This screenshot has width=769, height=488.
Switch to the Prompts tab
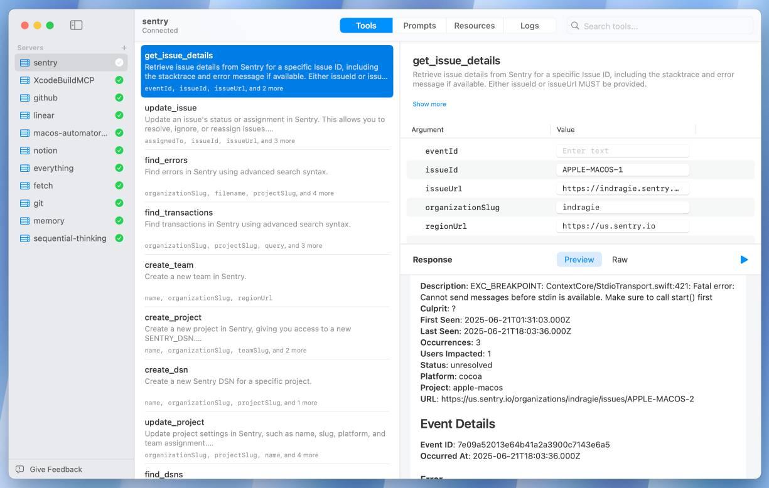(x=419, y=25)
